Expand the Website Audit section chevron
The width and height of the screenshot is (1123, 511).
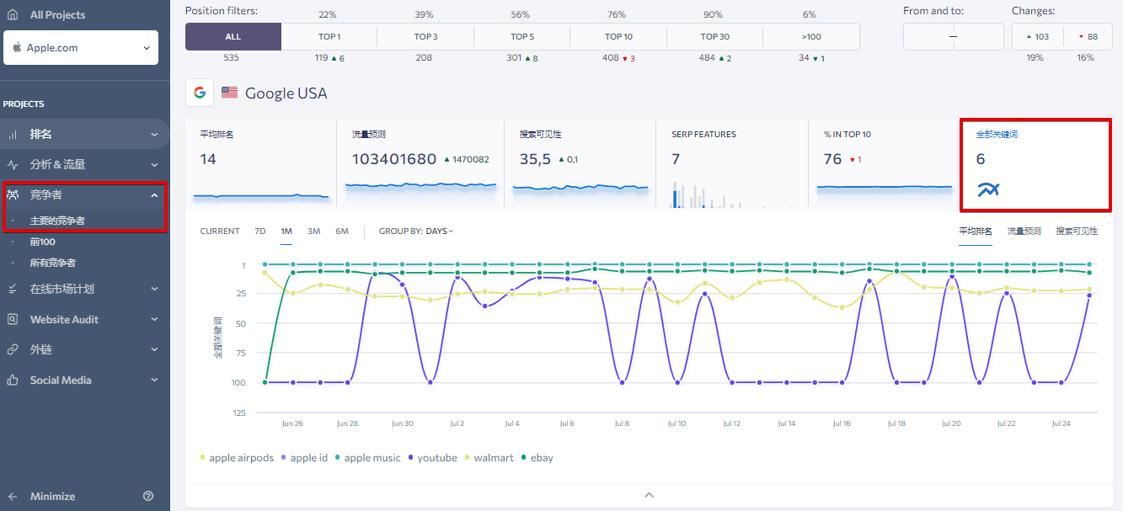[154, 320]
